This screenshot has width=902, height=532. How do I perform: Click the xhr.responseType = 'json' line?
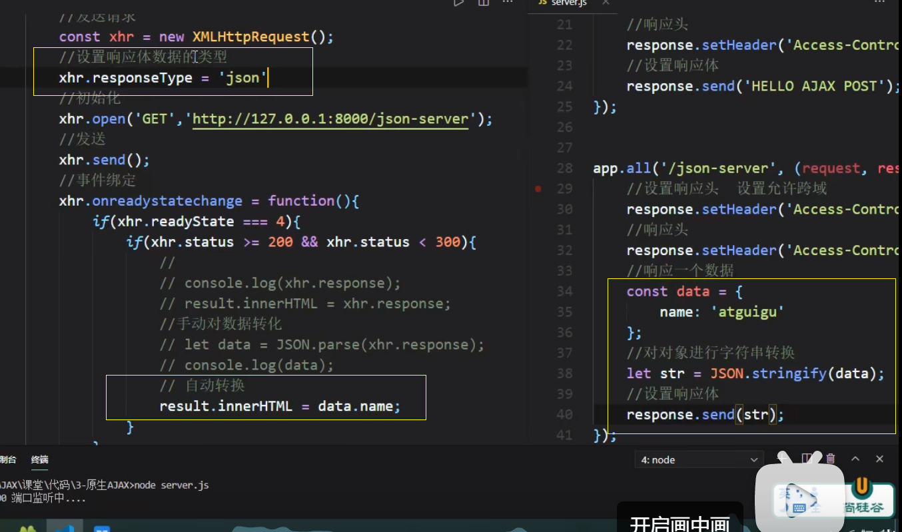tap(163, 78)
